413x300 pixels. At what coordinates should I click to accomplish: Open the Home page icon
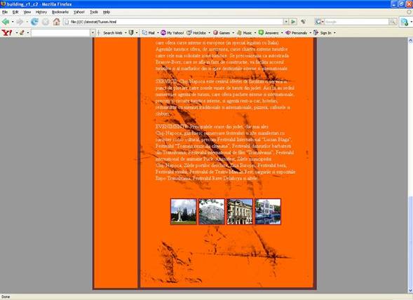(56, 22)
